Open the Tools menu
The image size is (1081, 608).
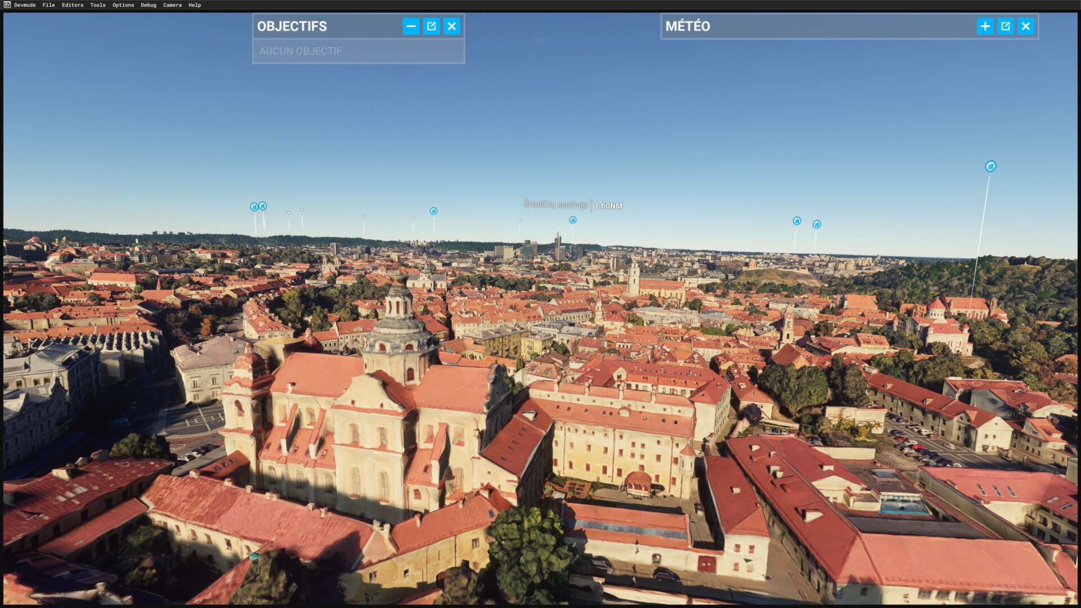(x=98, y=5)
